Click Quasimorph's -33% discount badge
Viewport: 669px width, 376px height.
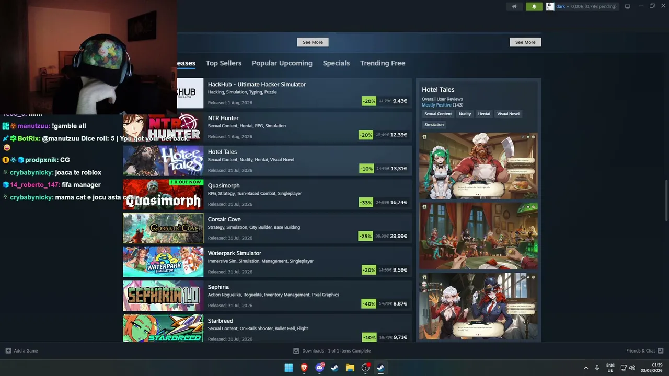click(x=366, y=203)
